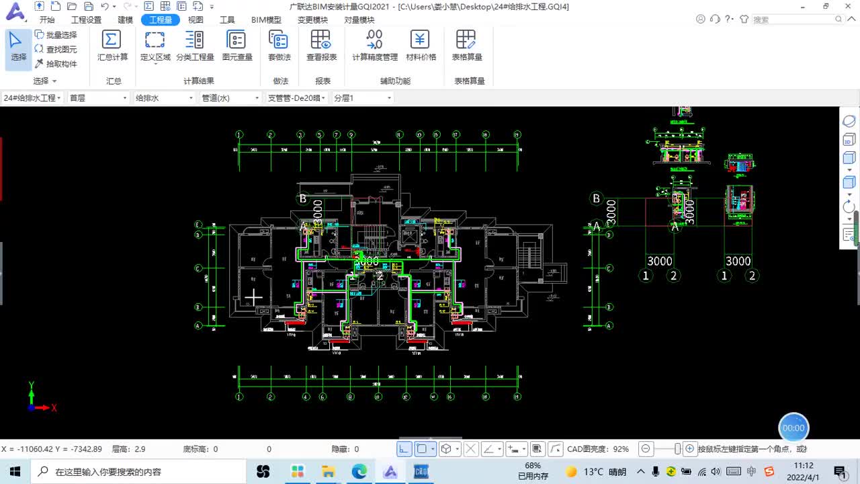Screen dimensions: 860x484
Task: Expand the 选择 group dropdown
Action: [45, 81]
